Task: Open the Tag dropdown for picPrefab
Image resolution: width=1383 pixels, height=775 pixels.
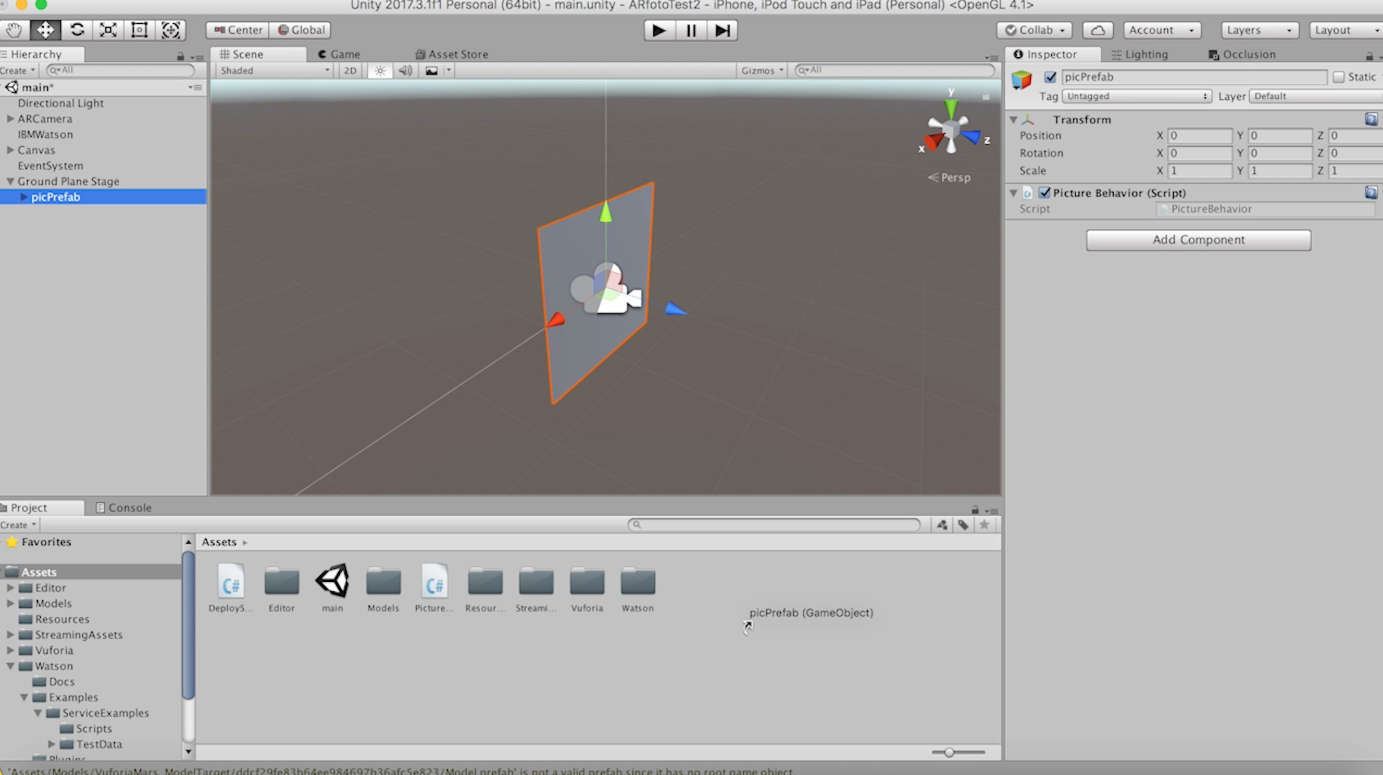Action: (1132, 96)
